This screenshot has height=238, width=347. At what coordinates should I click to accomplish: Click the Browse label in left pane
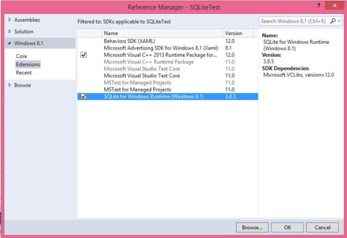(x=22, y=85)
